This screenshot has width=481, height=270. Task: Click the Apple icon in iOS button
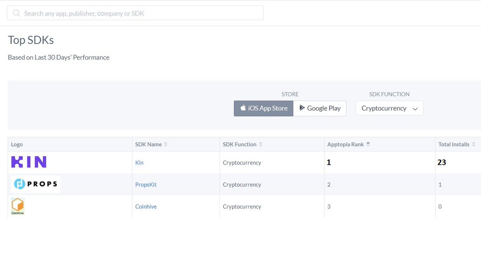click(243, 108)
